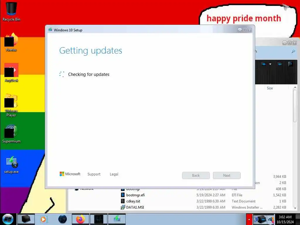Click the 2,282 KB size value
Image resolution: width=300 pixels, height=225 pixels.
(x=279, y=207)
